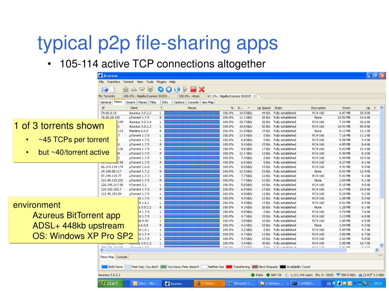389x291 pixels.
Task: Open the Tools menu
Action: coord(150,82)
